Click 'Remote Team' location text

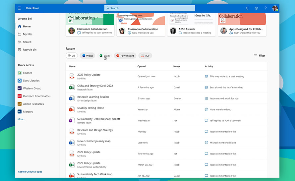(x=84, y=123)
